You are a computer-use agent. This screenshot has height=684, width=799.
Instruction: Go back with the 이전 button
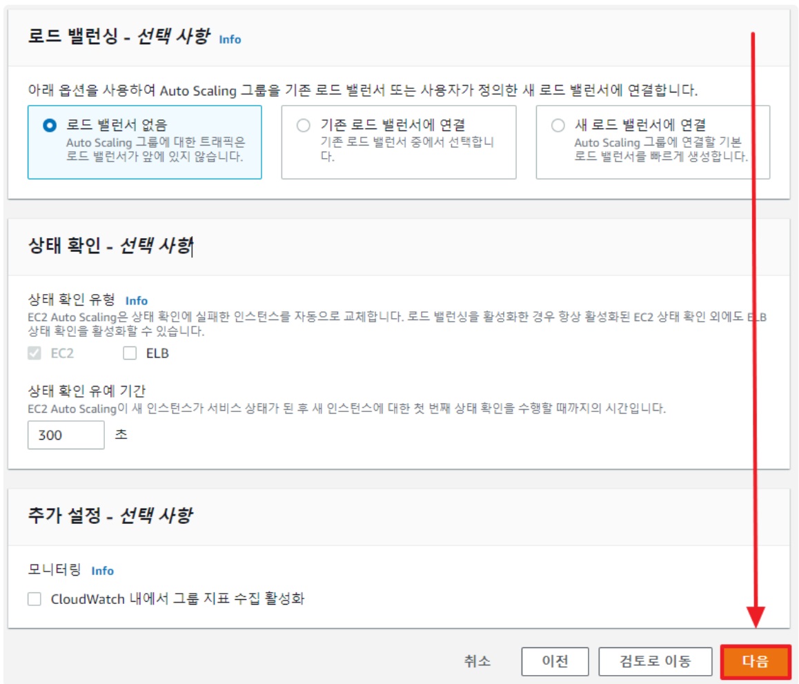555,661
